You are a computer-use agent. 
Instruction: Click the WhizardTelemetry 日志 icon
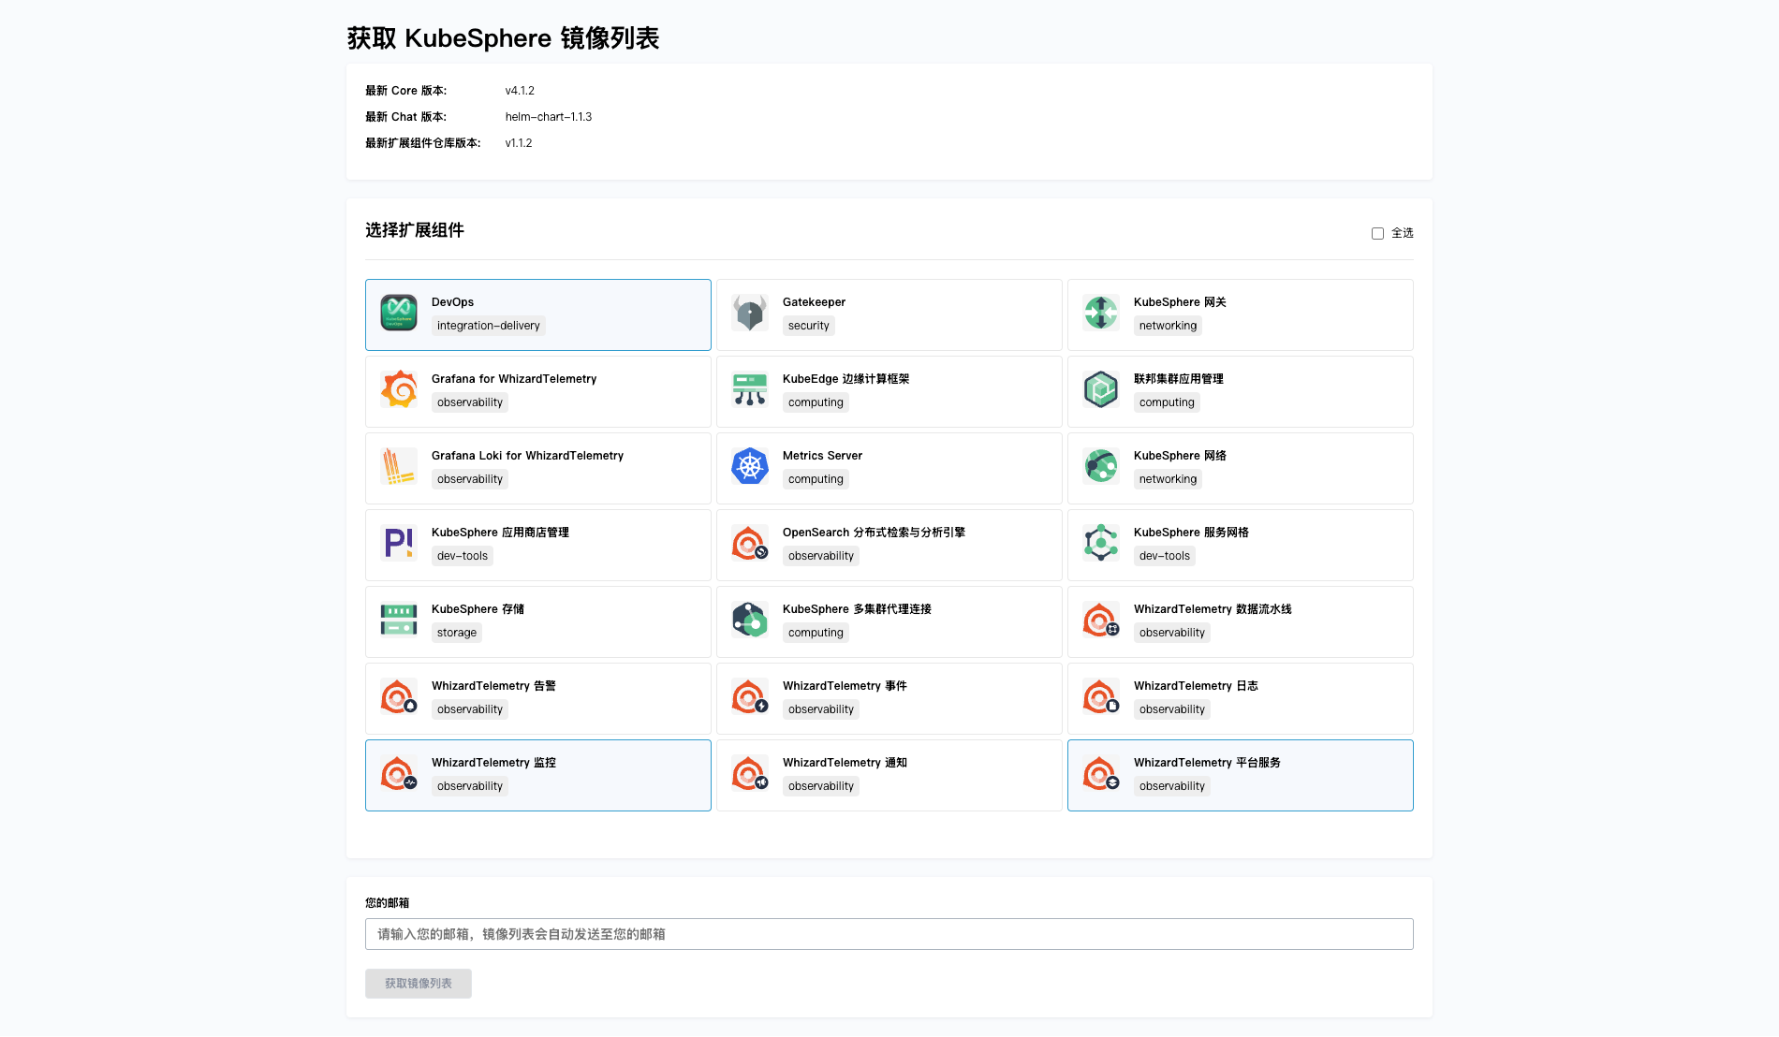(1101, 696)
